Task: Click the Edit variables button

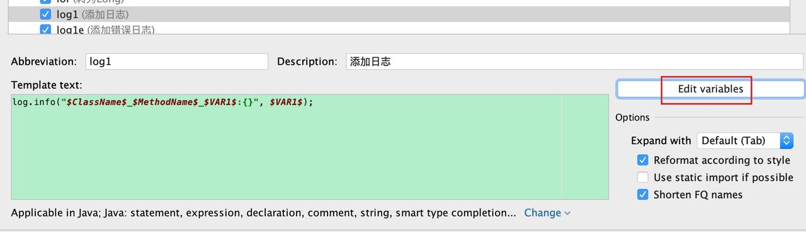Action: click(710, 89)
